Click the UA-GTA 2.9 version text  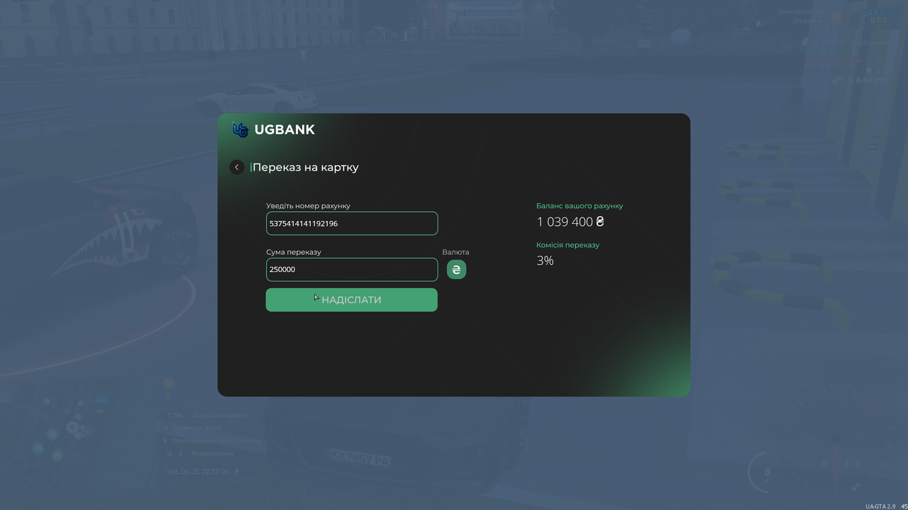880,506
